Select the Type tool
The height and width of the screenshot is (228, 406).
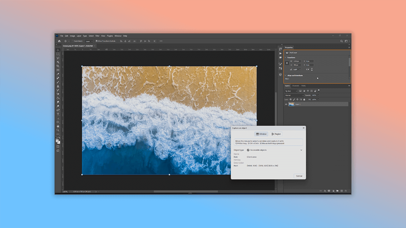click(x=58, y=114)
